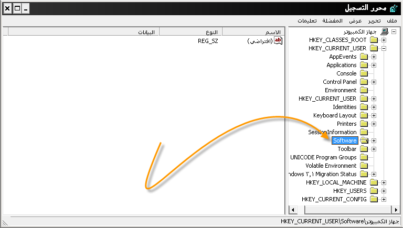Viewport: 403px width, 228px height.
Task: Click the Environment folder icon
Action: 364,90
